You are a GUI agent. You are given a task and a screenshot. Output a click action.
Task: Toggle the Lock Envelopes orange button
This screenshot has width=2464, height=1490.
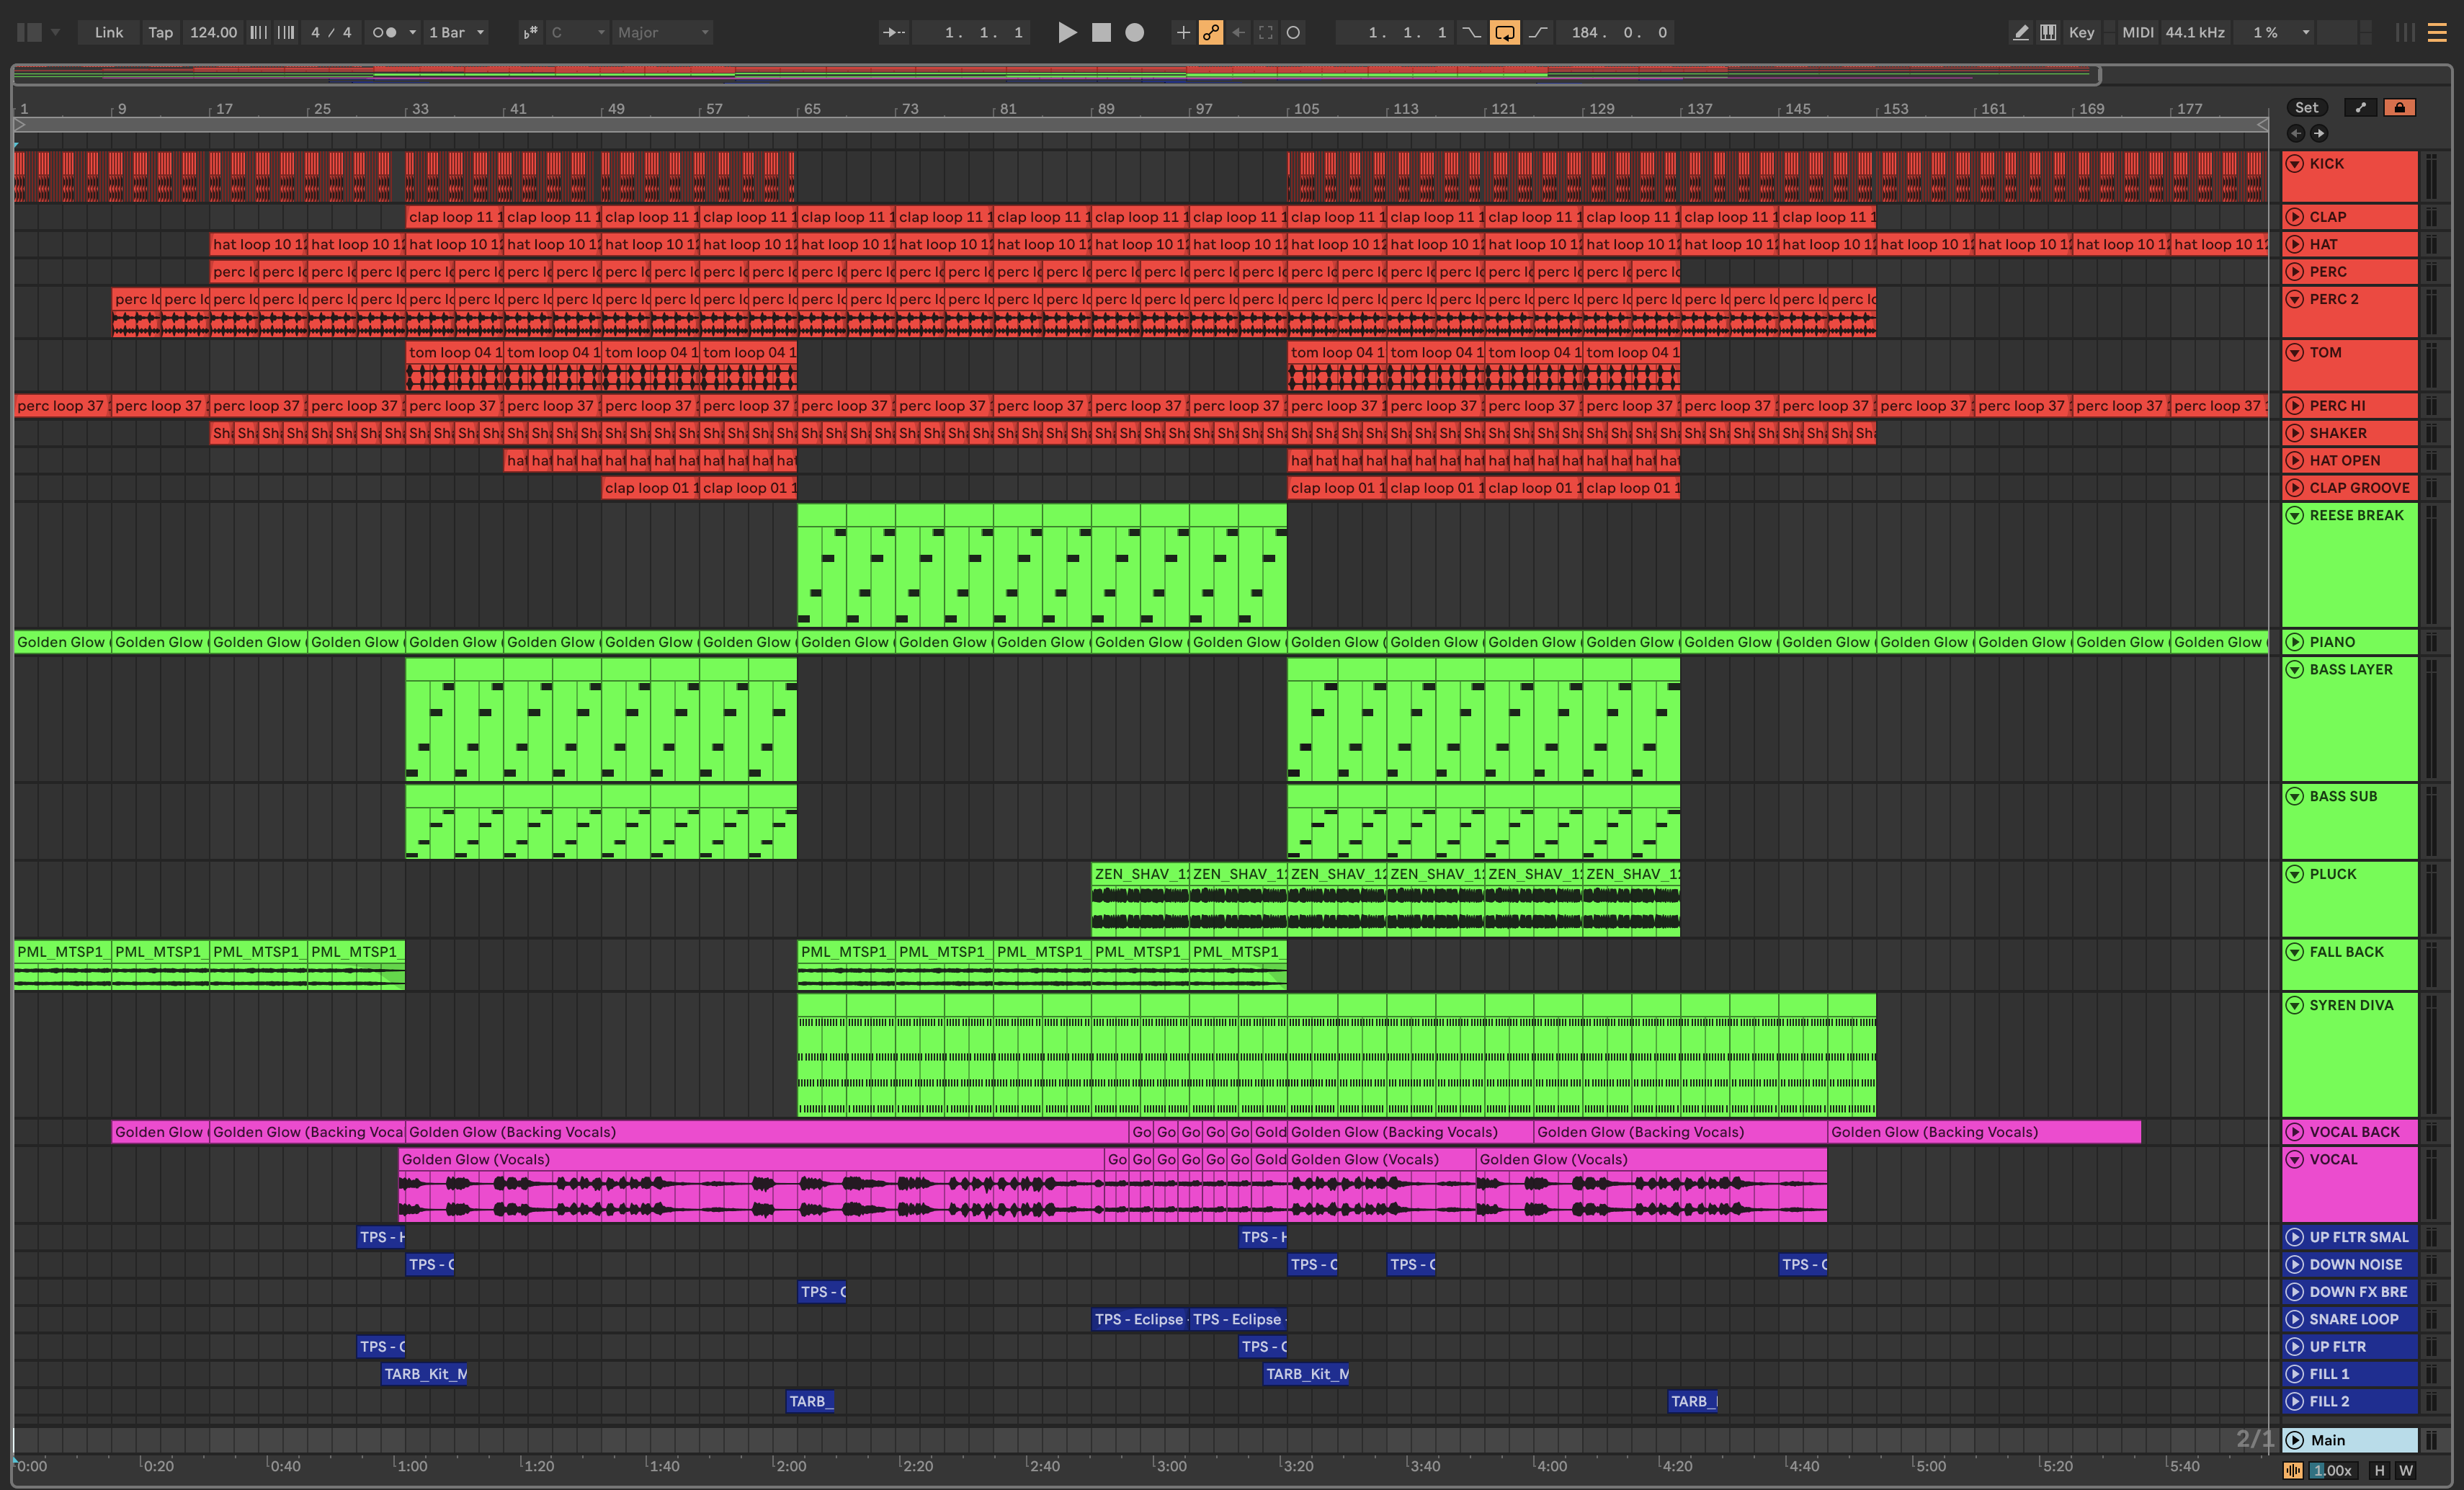pyautogui.click(x=2399, y=108)
